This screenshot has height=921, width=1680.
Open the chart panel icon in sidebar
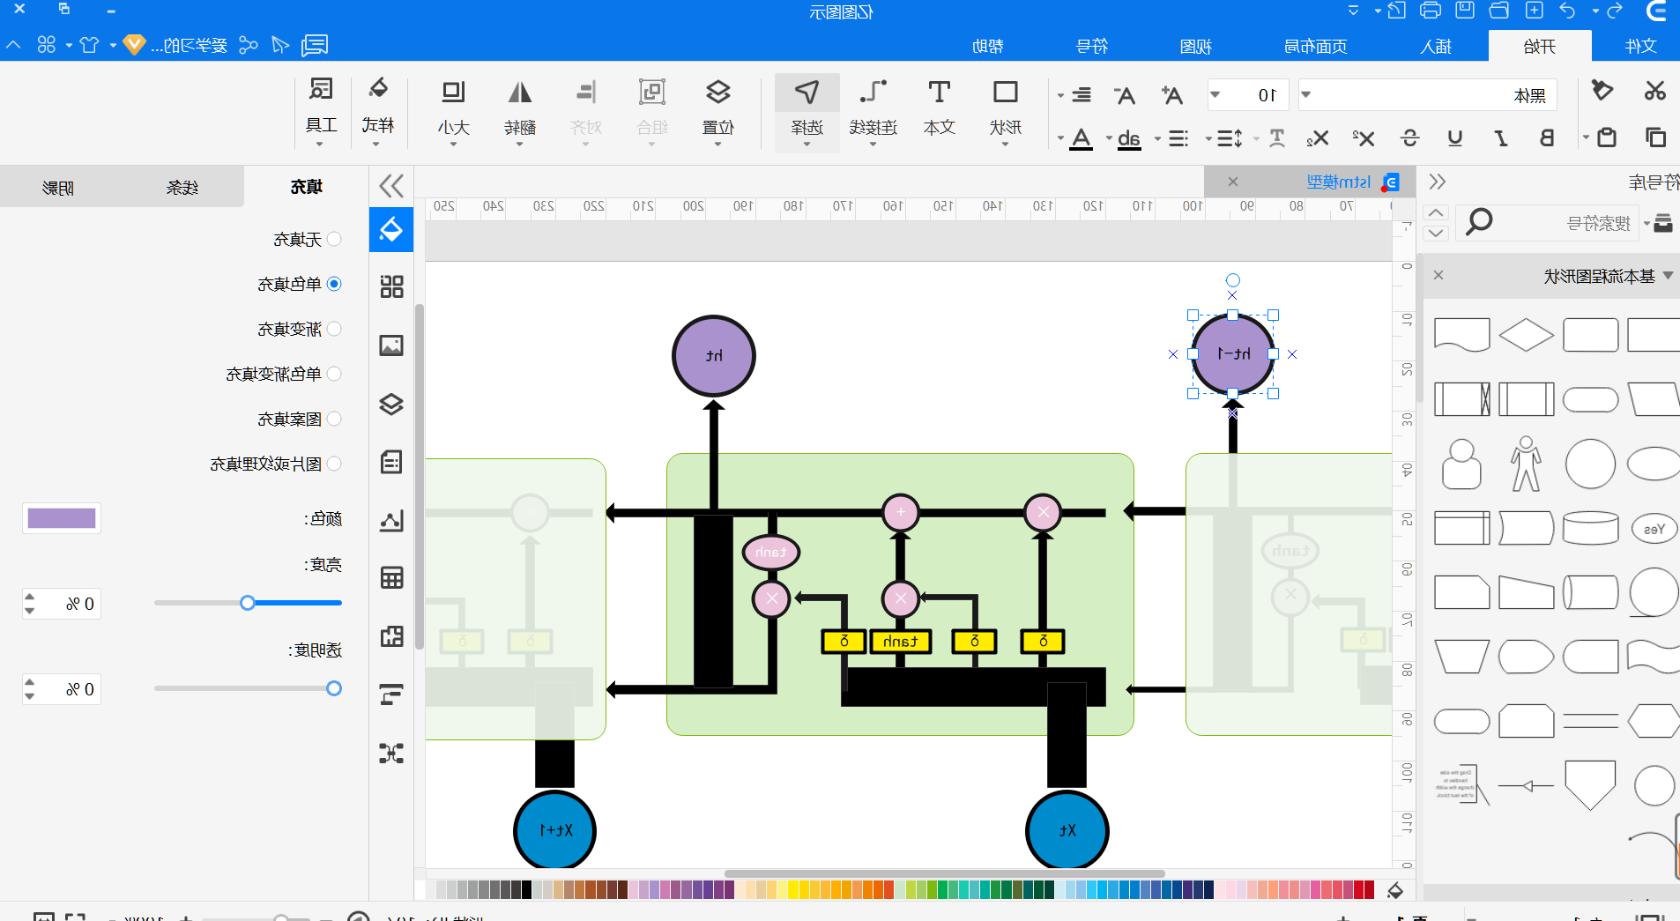coord(391,520)
